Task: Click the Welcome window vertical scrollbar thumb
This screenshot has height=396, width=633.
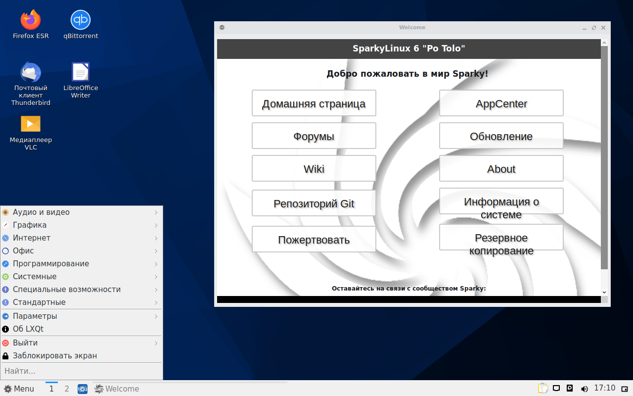Action: click(x=604, y=157)
